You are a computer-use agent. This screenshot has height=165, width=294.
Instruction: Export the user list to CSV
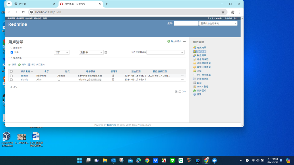[x=184, y=91]
